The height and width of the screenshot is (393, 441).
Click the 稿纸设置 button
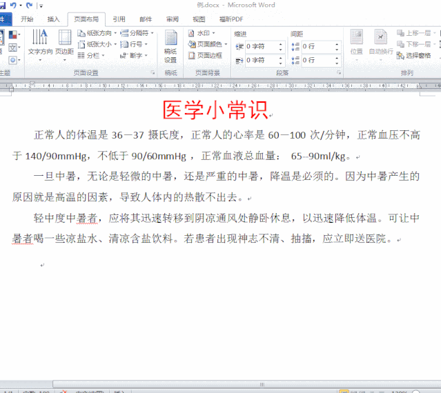click(170, 47)
